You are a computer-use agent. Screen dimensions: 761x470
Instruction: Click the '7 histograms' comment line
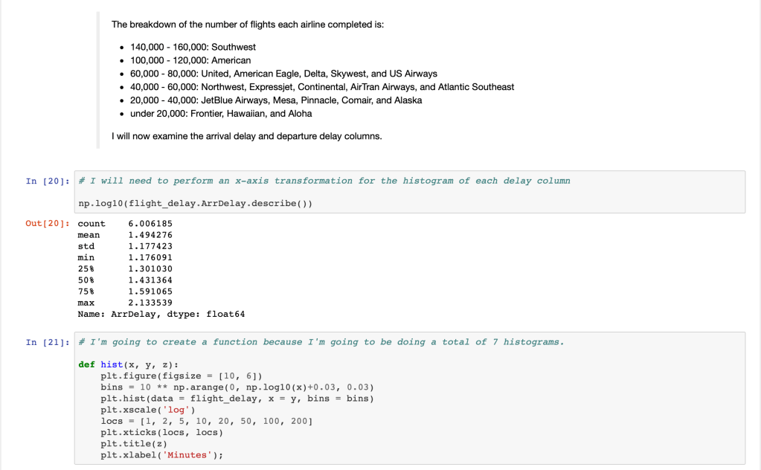click(321, 342)
